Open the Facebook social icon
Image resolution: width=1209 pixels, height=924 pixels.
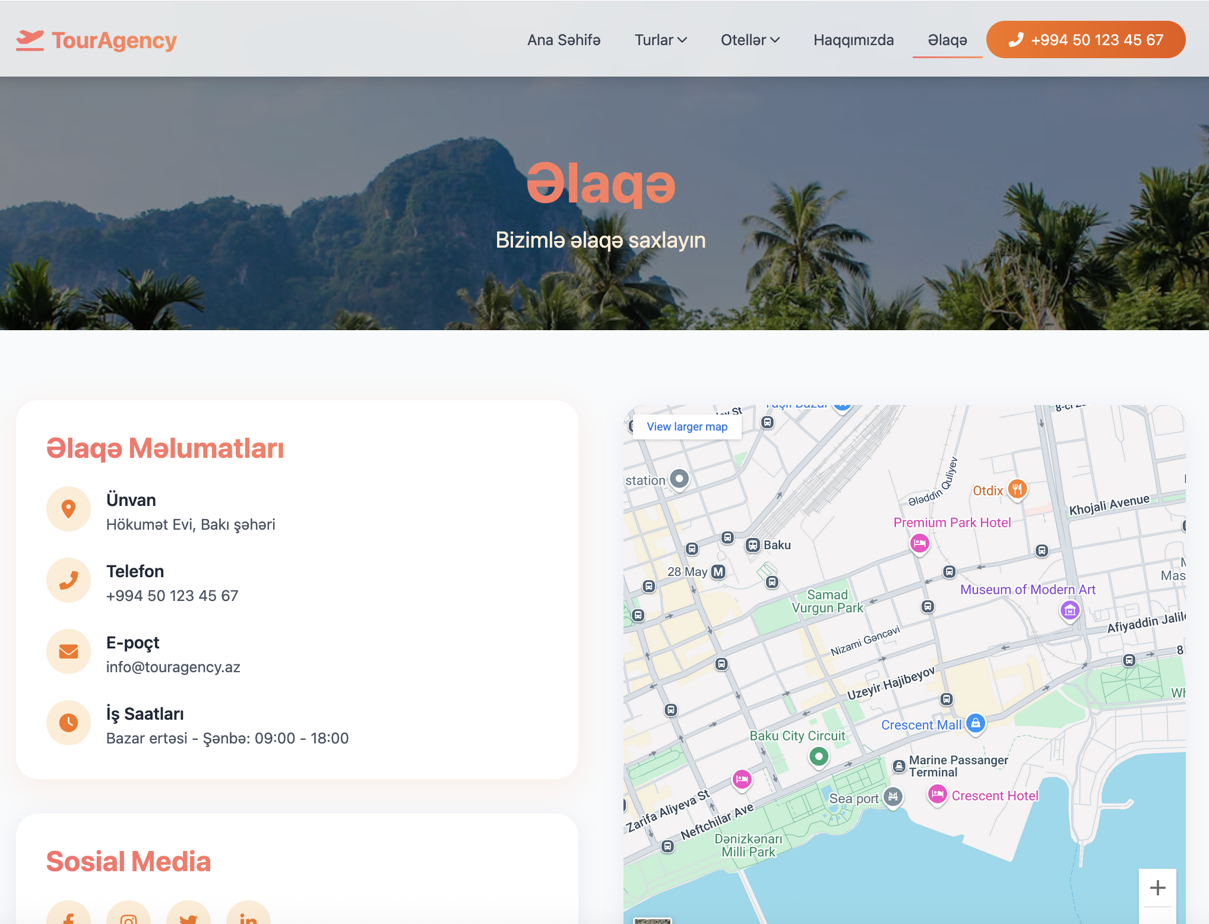(x=68, y=913)
